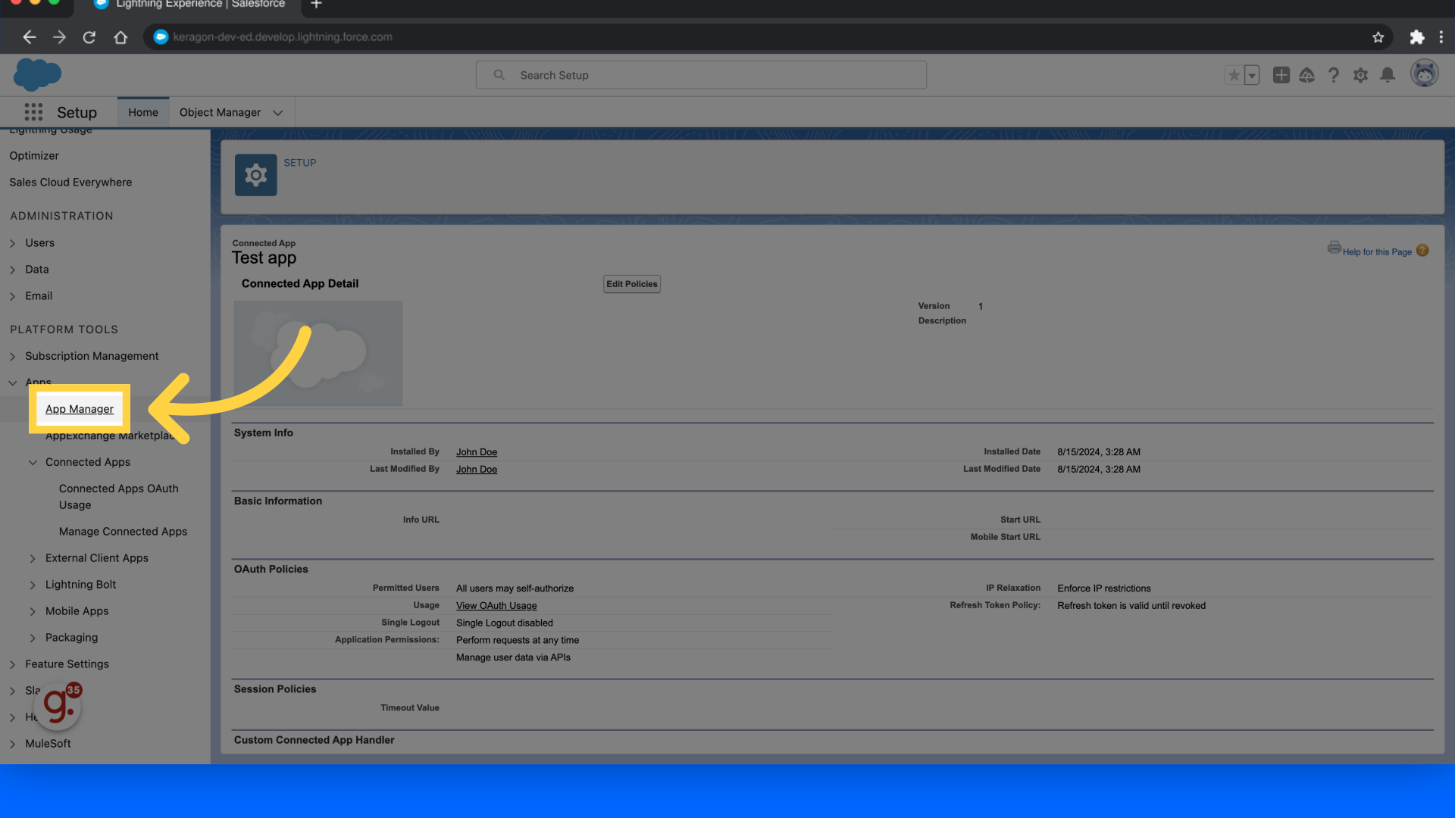The height and width of the screenshot is (818, 1455).
Task: Click the View OAuth Usage link
Action: click(x=496, y=606)
